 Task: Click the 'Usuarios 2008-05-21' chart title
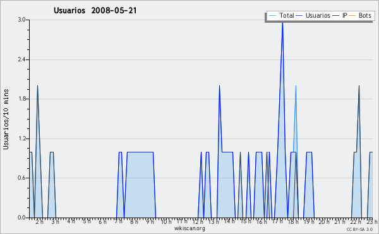(x=95, y=11)
